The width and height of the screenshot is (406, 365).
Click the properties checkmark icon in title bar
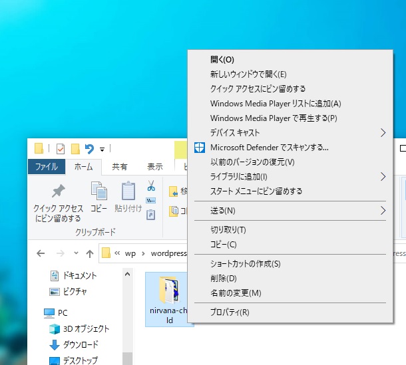61,149
